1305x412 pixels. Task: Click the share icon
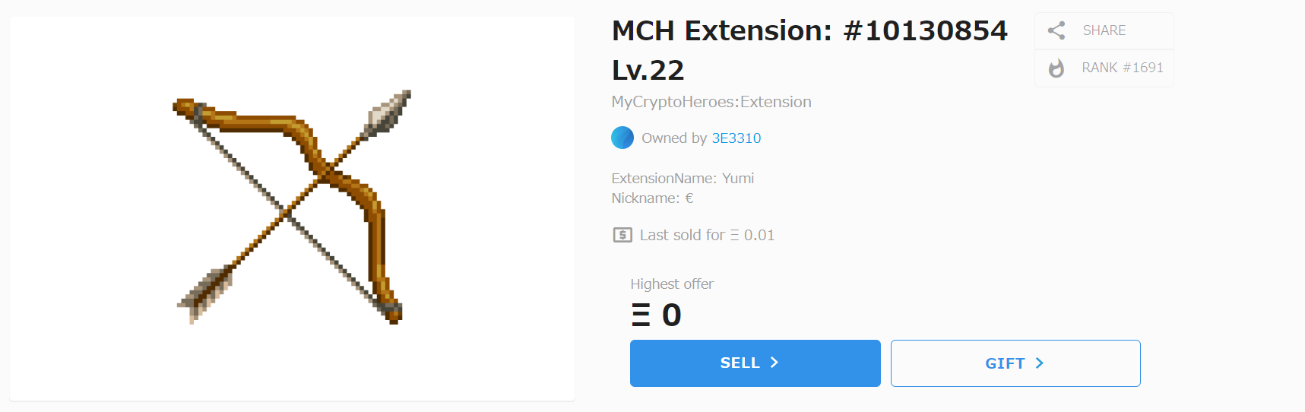[1056, 30]
